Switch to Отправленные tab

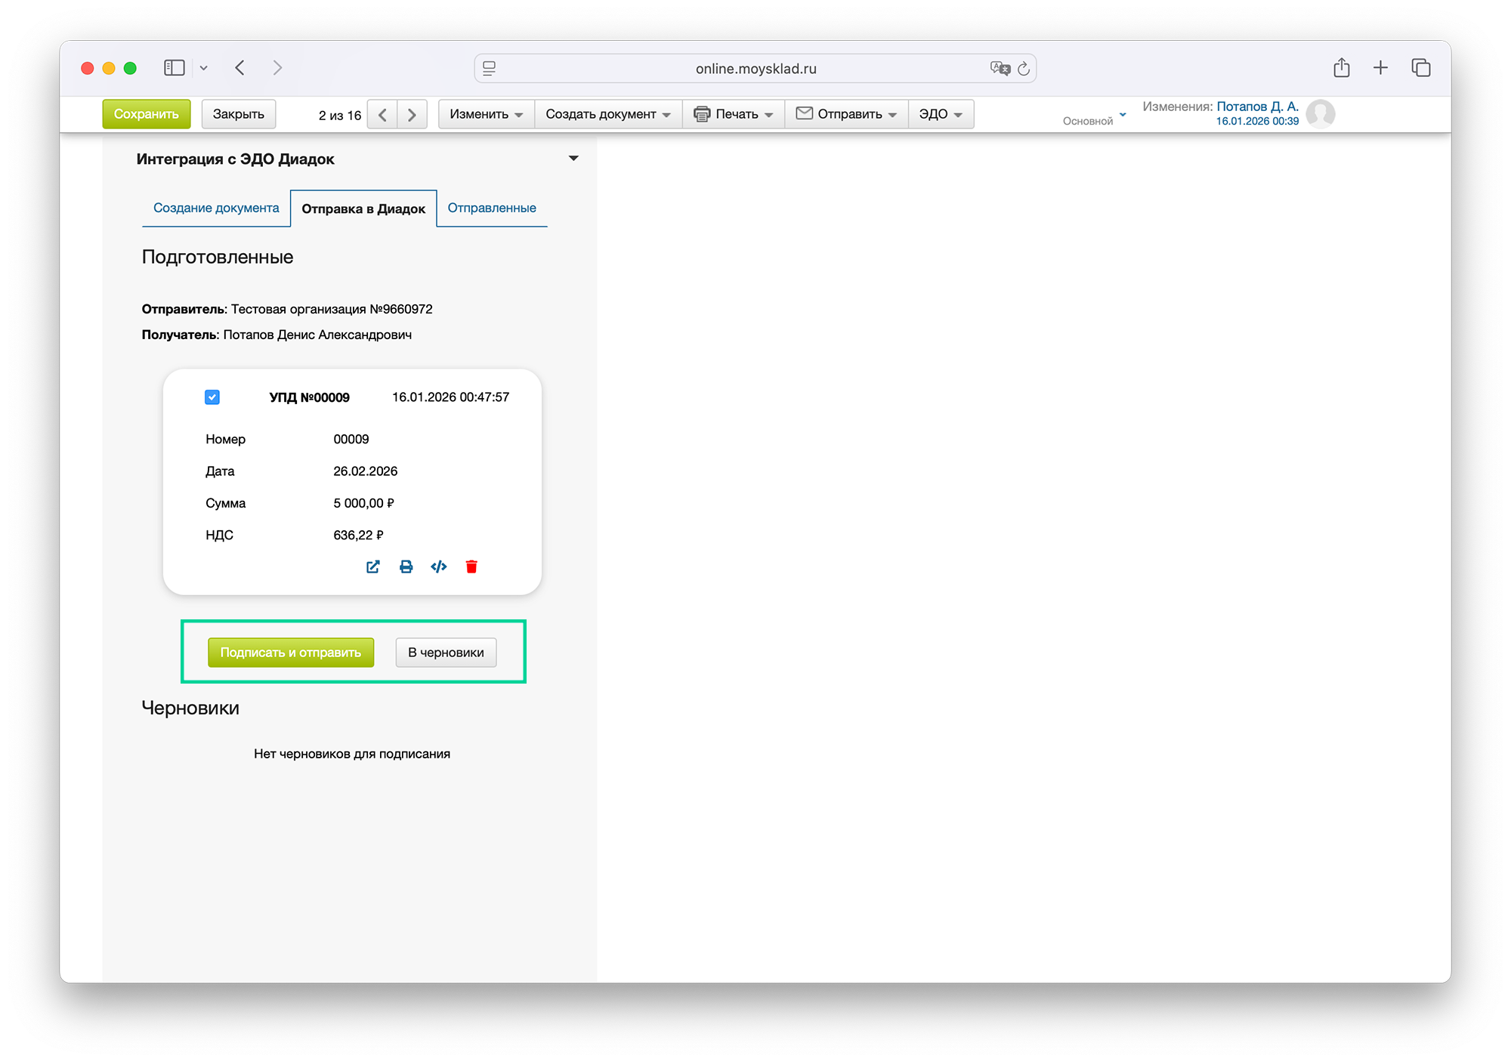(492, 208)
